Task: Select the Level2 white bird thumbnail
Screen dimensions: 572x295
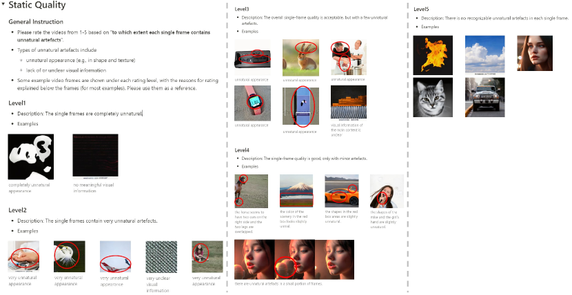Action: 70,256
